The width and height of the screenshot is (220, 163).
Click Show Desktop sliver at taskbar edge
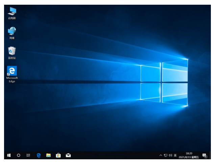click(210, 155)
